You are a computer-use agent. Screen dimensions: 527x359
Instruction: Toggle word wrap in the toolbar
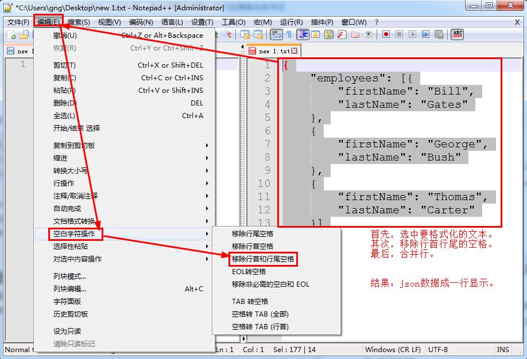[276, 34]
